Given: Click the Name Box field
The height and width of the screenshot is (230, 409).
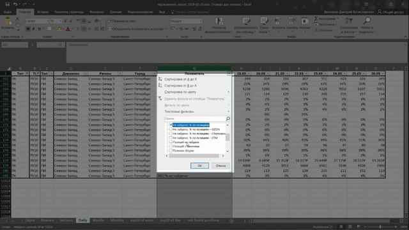Looking at the screenshot, I should pos(15,45).
